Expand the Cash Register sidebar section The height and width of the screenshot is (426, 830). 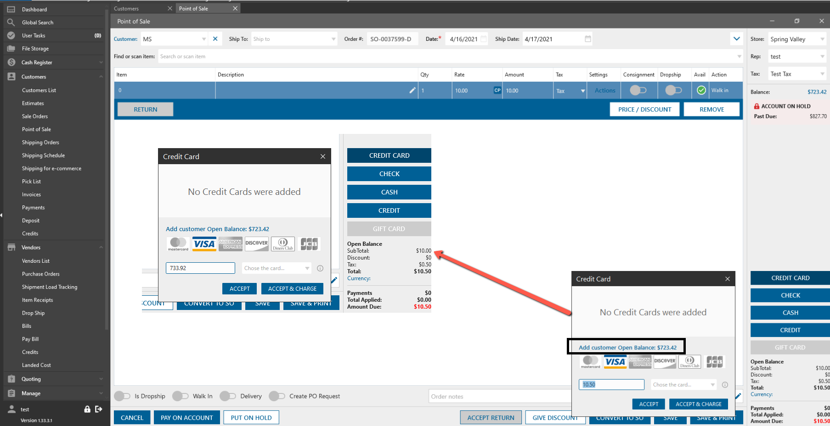click(x=101, y=62)
